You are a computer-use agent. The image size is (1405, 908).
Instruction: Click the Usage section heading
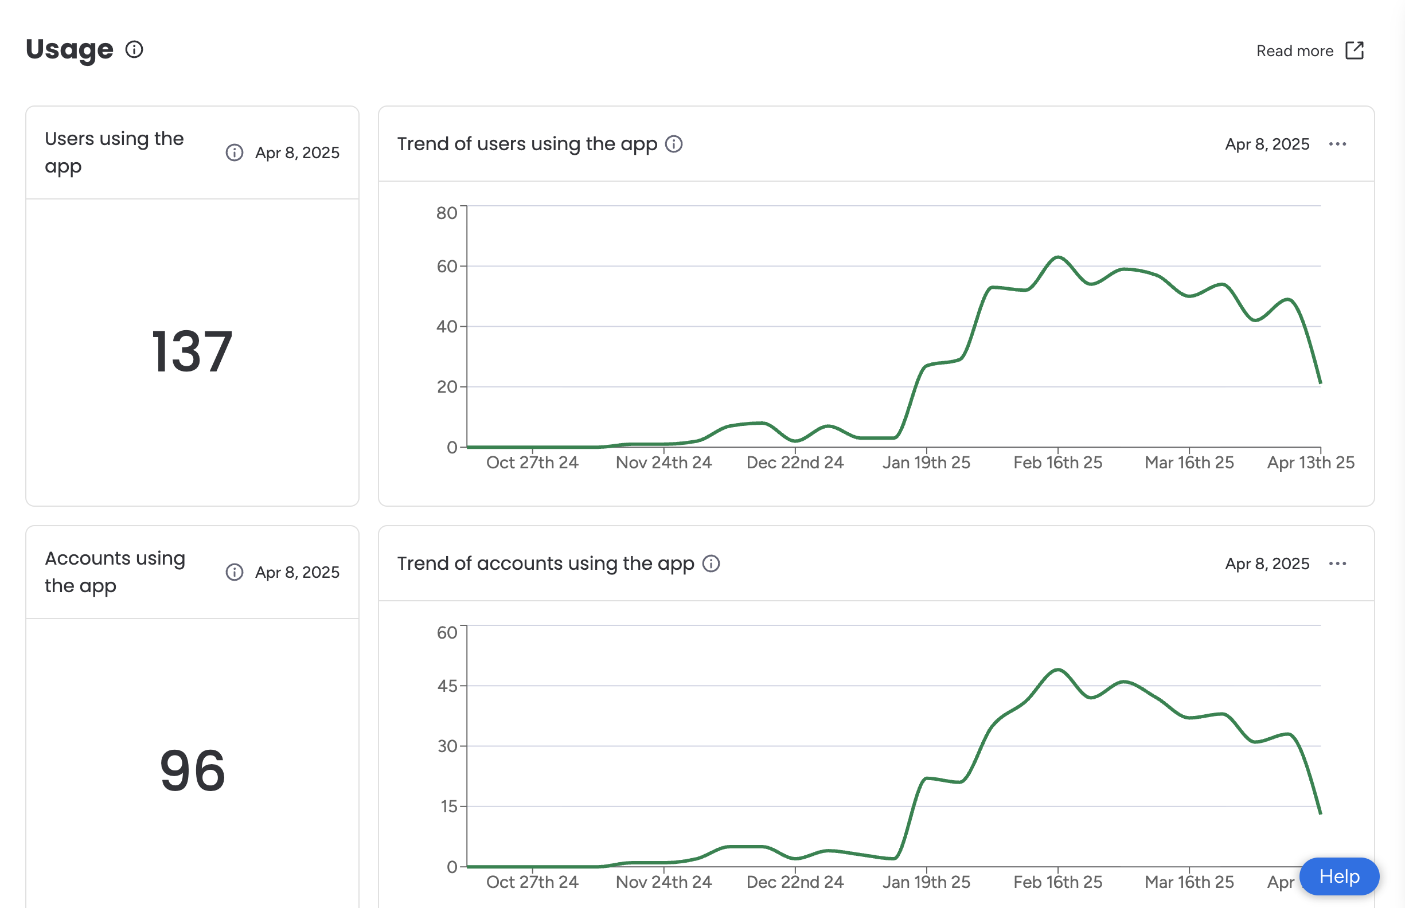(69, 49)
